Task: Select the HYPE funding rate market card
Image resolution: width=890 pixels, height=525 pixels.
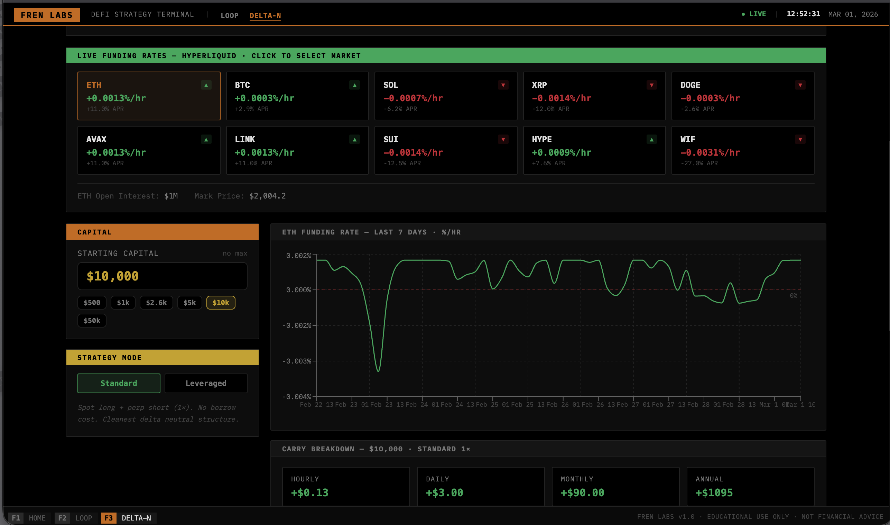Action: (594, 150)
